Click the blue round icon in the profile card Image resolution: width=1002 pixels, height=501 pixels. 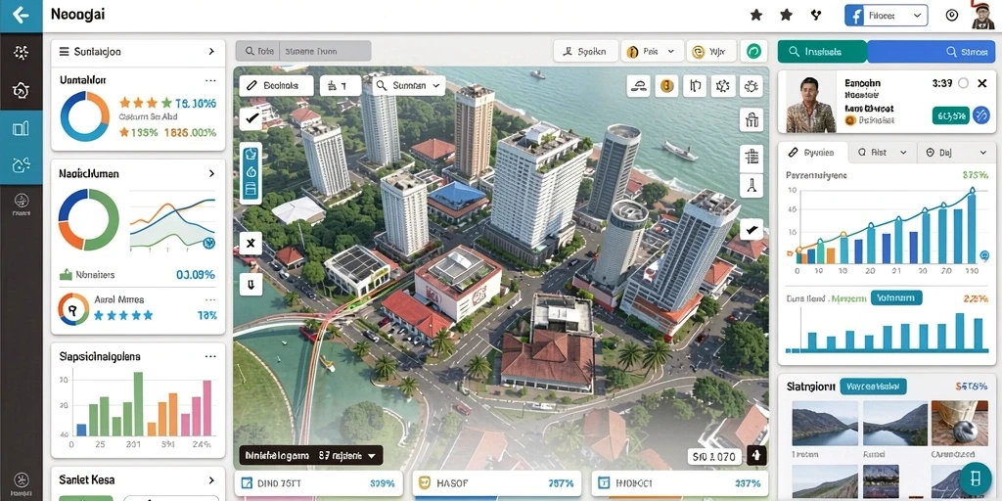tap(980, 115)
